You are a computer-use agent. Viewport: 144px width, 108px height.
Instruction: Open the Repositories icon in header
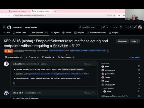pyautogui.click(x=130, y=27)
